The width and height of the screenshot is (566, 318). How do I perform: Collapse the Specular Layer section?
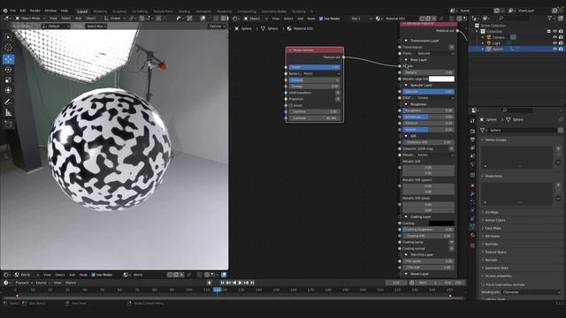click(406, 86)
